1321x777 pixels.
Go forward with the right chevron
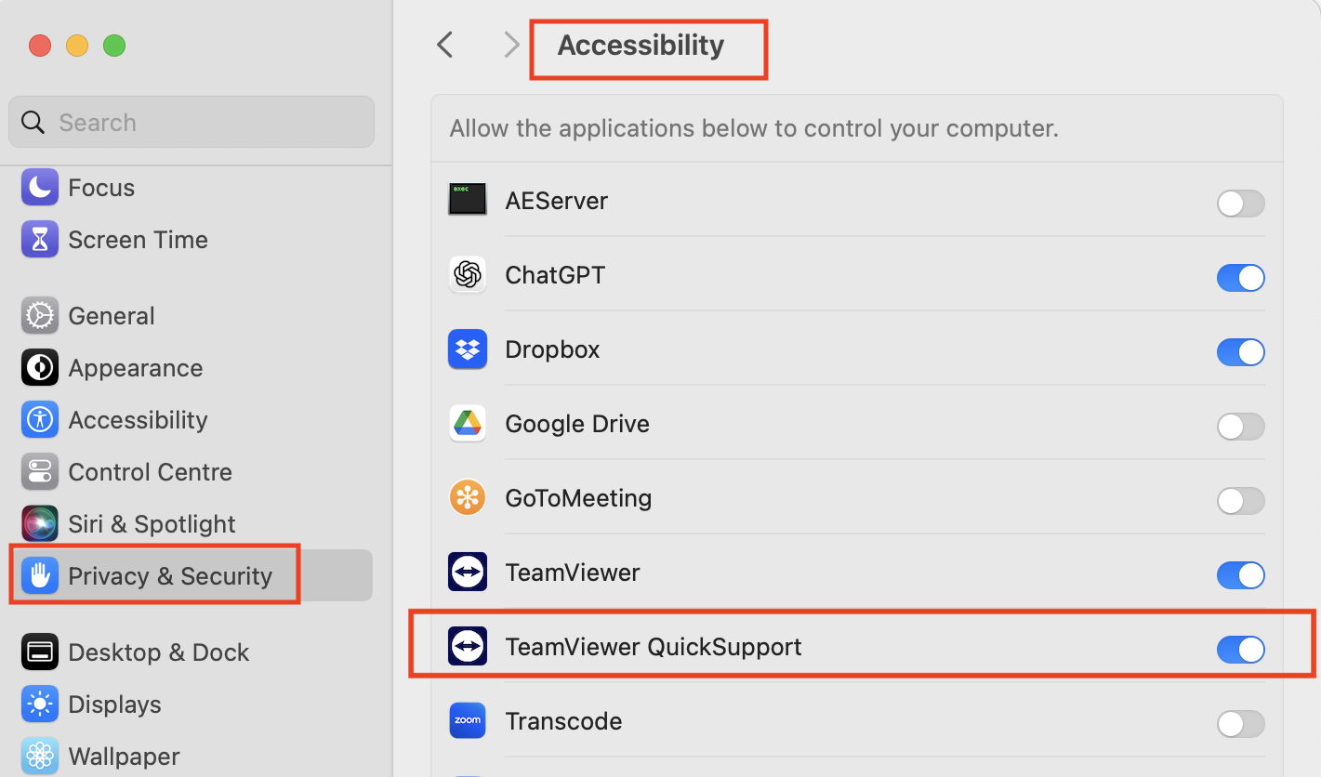(x=511, y=45)
